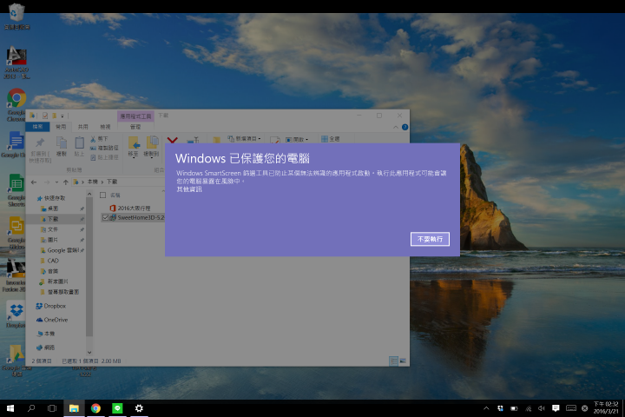Viewport: 625px width, 417px height.
Task: Select the 共用 (Share) ribbon tab
Action: [x=83, y=127]
